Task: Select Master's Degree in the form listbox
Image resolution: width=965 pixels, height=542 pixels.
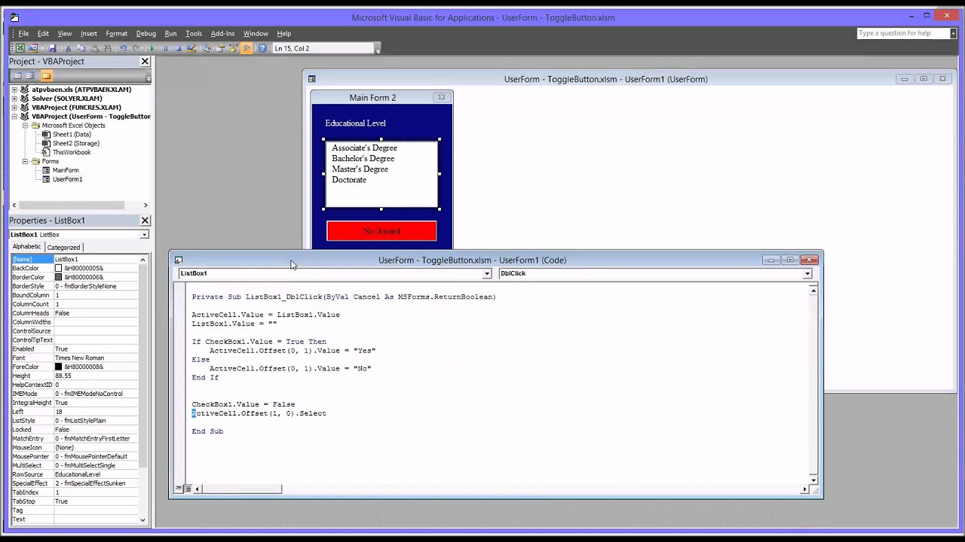Action: click(x=360, y=169)
